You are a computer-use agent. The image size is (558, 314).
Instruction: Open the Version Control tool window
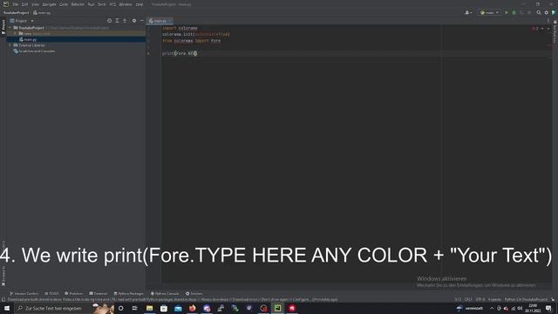click(x=24, y=294)
